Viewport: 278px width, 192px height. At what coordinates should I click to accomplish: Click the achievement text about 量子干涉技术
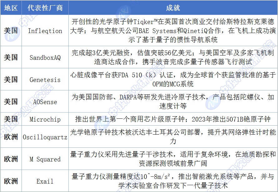pos(173,159)
